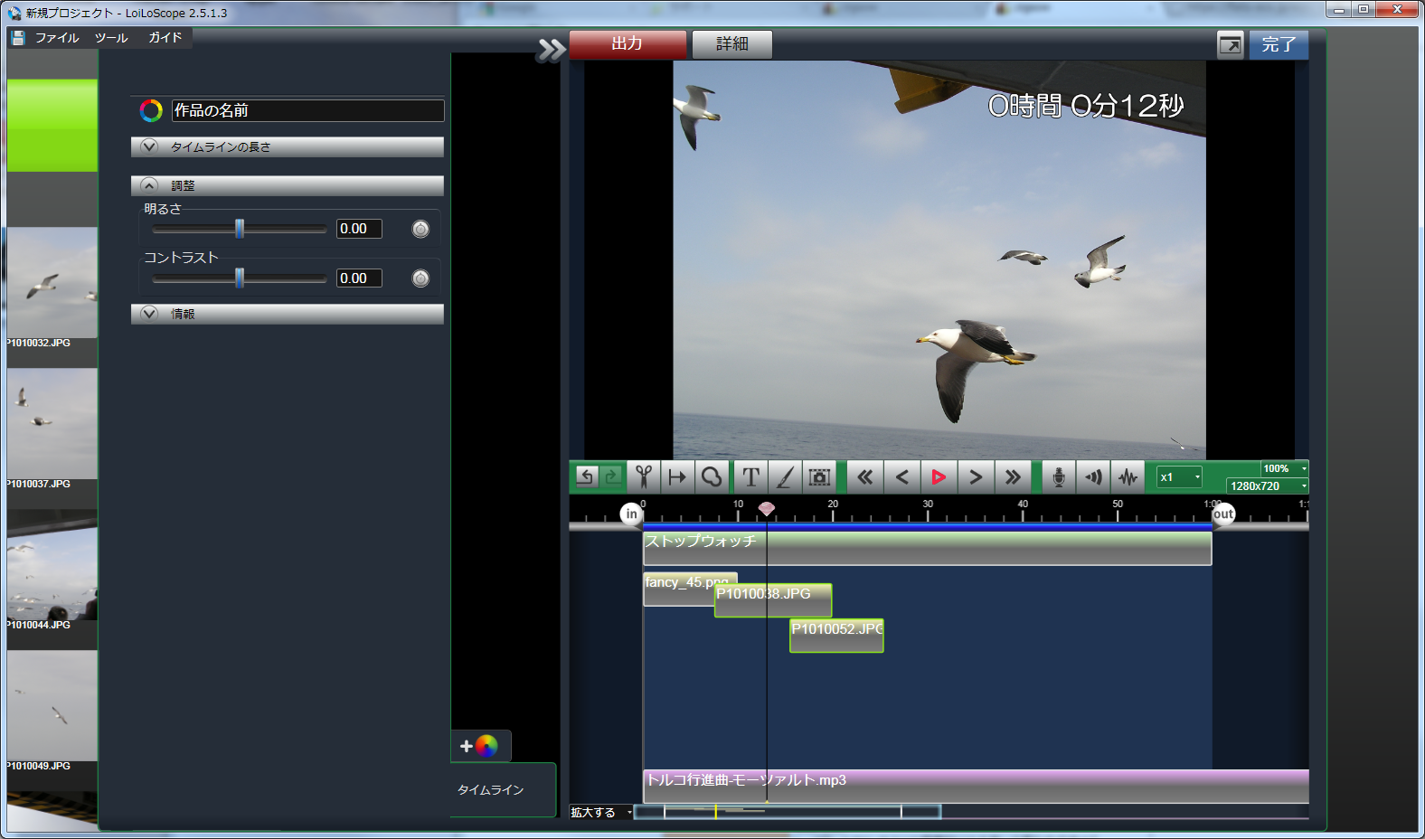Click the timeline out marker
1425x839 pixels.
[x=1223, y=514]
